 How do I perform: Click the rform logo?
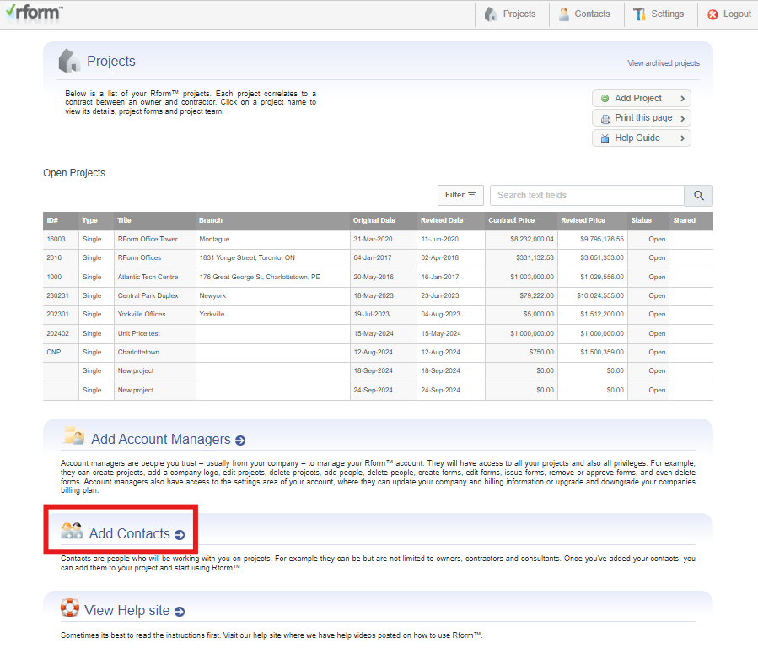(x=35, y=13)
